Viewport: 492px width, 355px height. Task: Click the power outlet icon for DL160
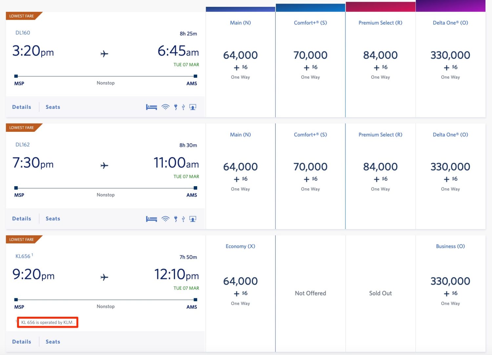176,107
